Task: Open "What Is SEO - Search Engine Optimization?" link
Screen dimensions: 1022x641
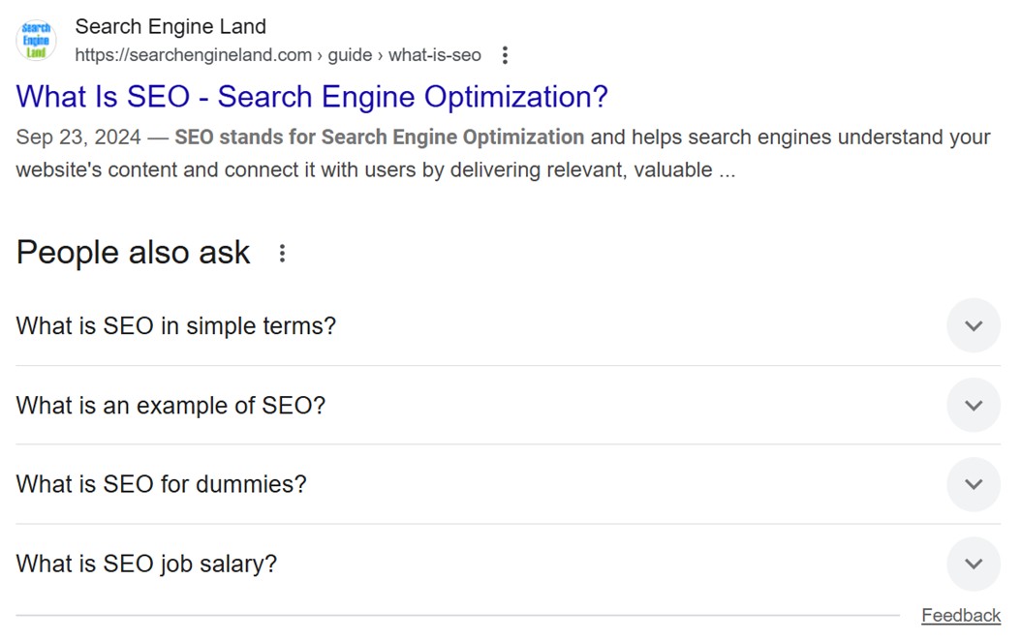Action: tap(311, 97)
